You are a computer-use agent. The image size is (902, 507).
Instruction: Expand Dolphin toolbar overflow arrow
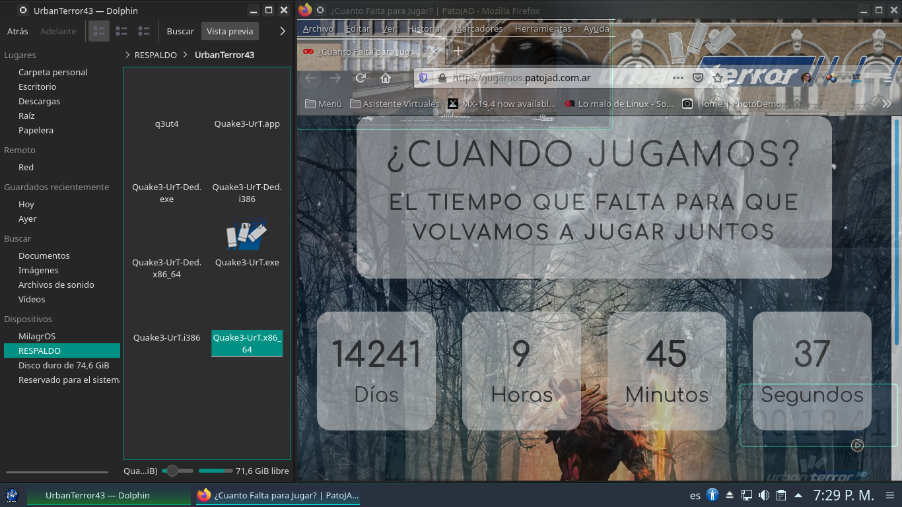[x=283, y=31]
